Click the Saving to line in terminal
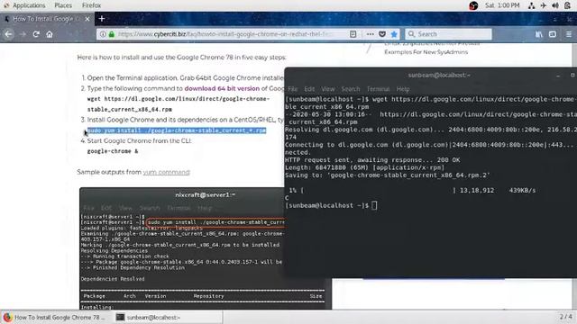This screenshot has height=324, width=577. point(388,175)
